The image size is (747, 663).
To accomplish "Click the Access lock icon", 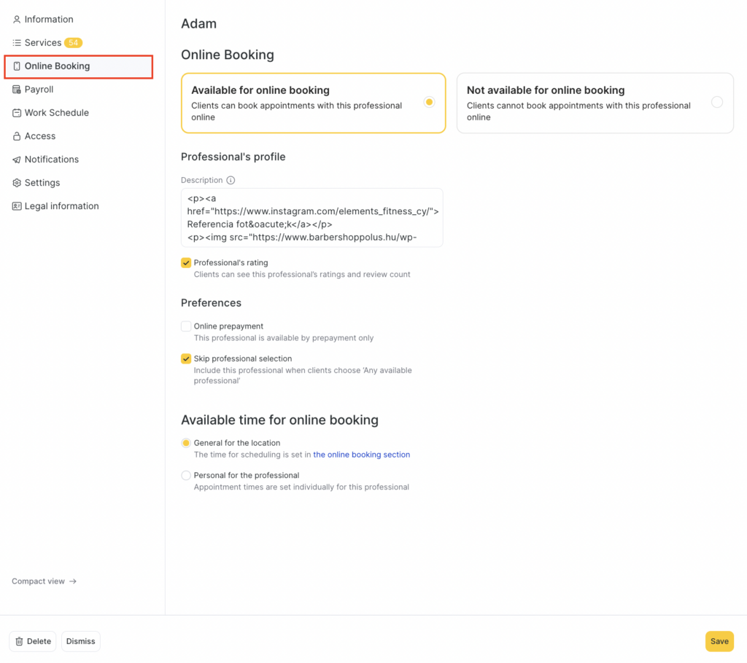I will 17,136.
